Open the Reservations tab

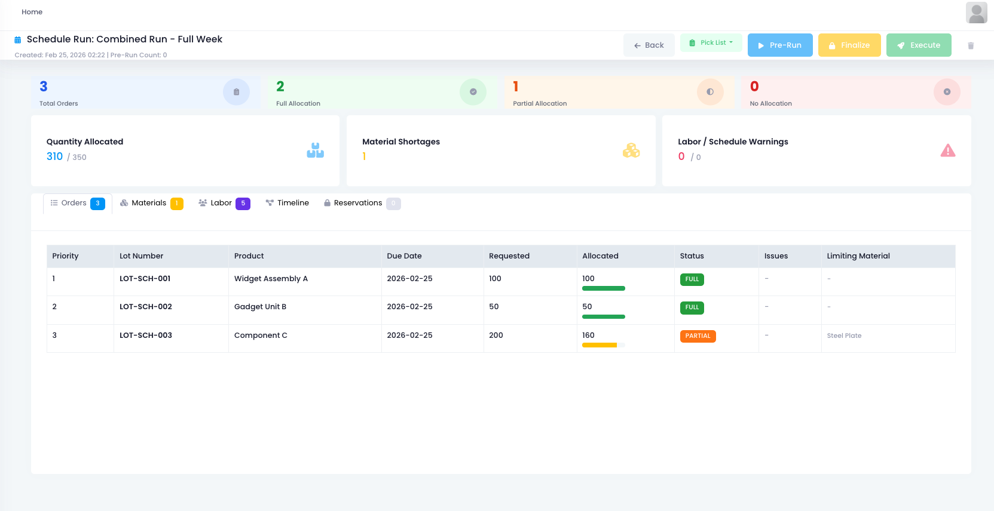(x=362, y=204)
